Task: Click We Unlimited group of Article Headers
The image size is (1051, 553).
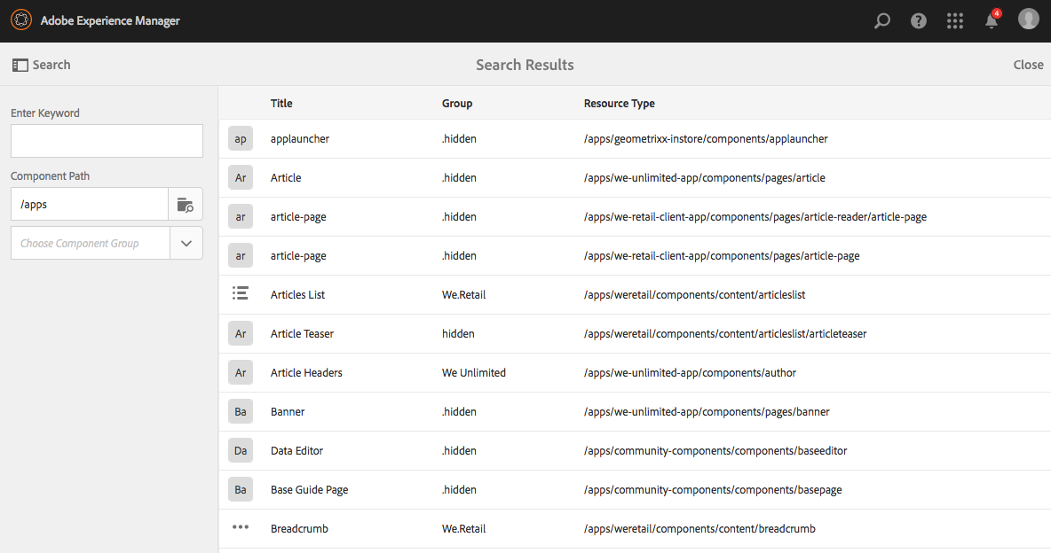Action: (474, 372)
